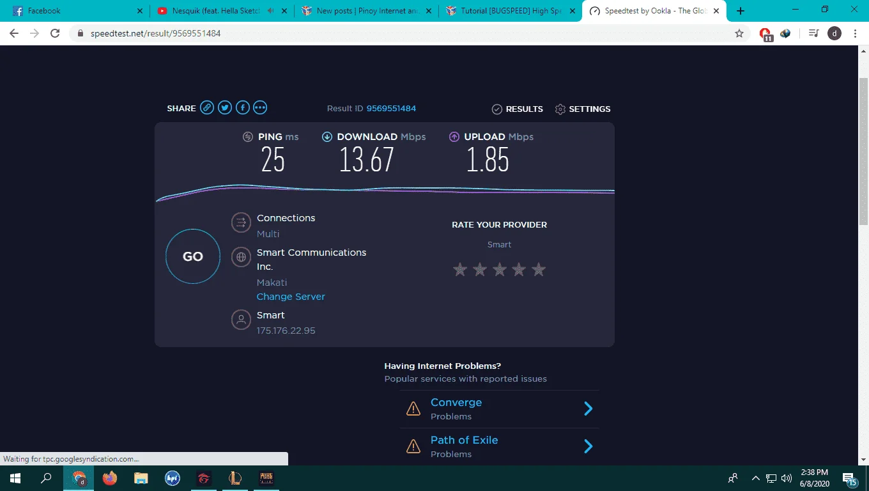This screenshot has width=869, height=491.
Task: Open the Windows Start menu
Action: pos(15,478)
